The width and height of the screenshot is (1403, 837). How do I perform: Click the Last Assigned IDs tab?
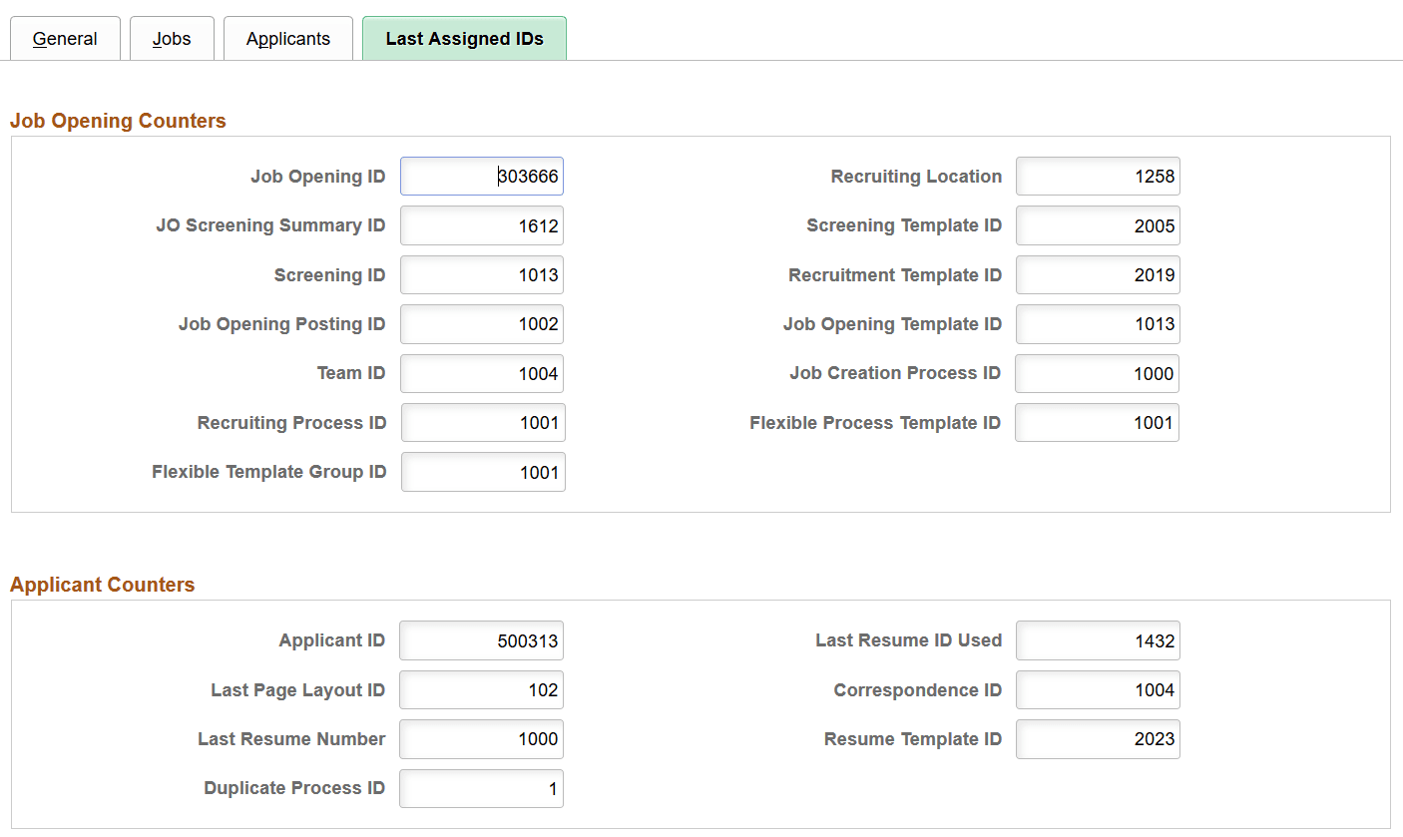click(x=464, y=39)
